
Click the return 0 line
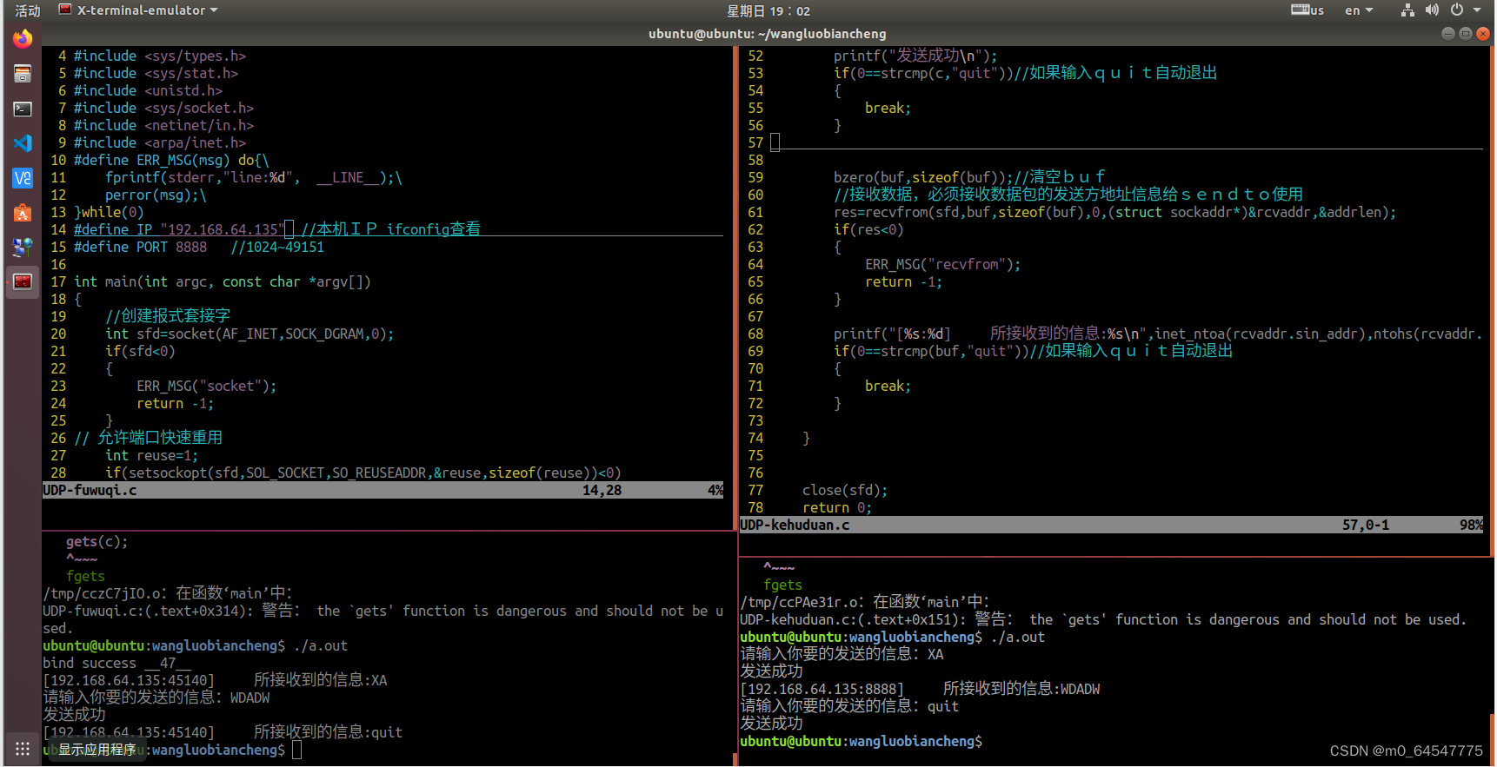tap(837, 507)
